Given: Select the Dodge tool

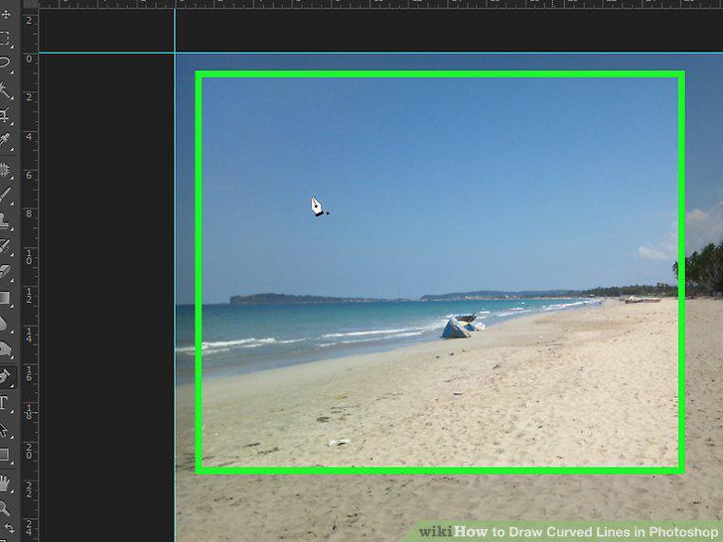Looking at the screenshot, I should [5, 348].
